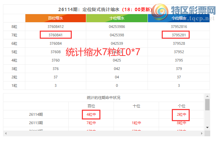Select the 个位缩水 blue column header
Image resolution: width=219 pixels, height=143 pixels.
click(179, 18)
